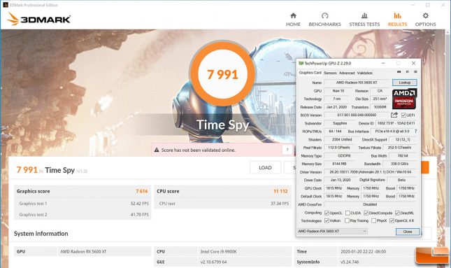The height and width of the screenshot is (268, 451).
Task: Open the AMD Radeon RX 5600 XT dropdown
Action: pyautogui.click(x=332, y=231)
